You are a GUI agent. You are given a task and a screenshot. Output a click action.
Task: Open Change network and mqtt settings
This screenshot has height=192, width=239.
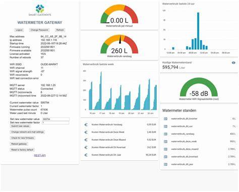tap(27, 132)
